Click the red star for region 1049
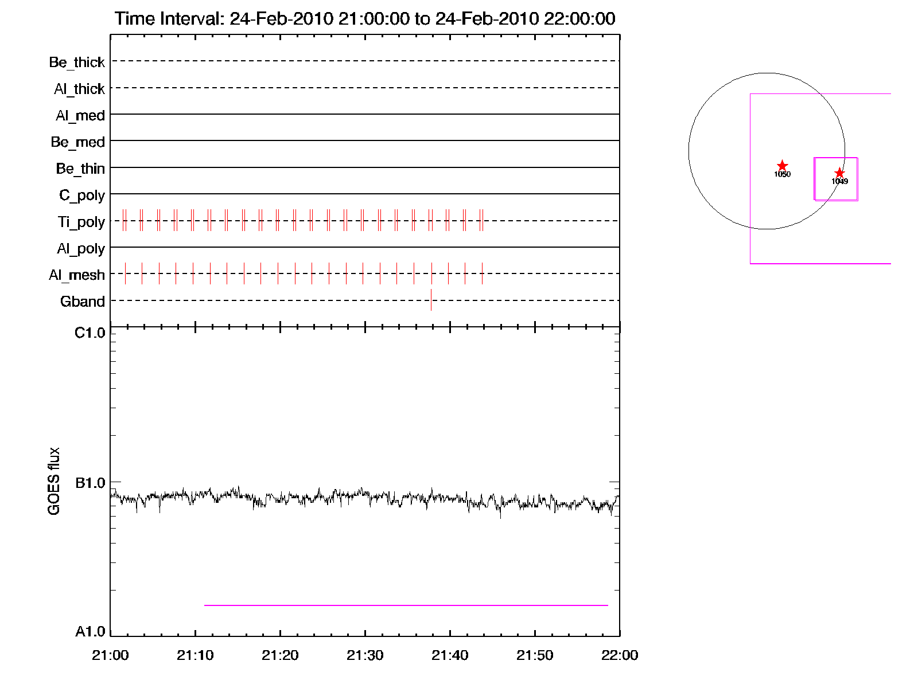The image size is (918, 688). (839, 173)
